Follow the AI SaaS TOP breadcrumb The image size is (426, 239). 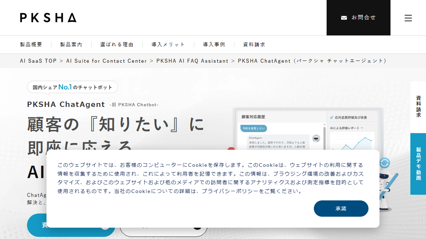pos(38,61)
